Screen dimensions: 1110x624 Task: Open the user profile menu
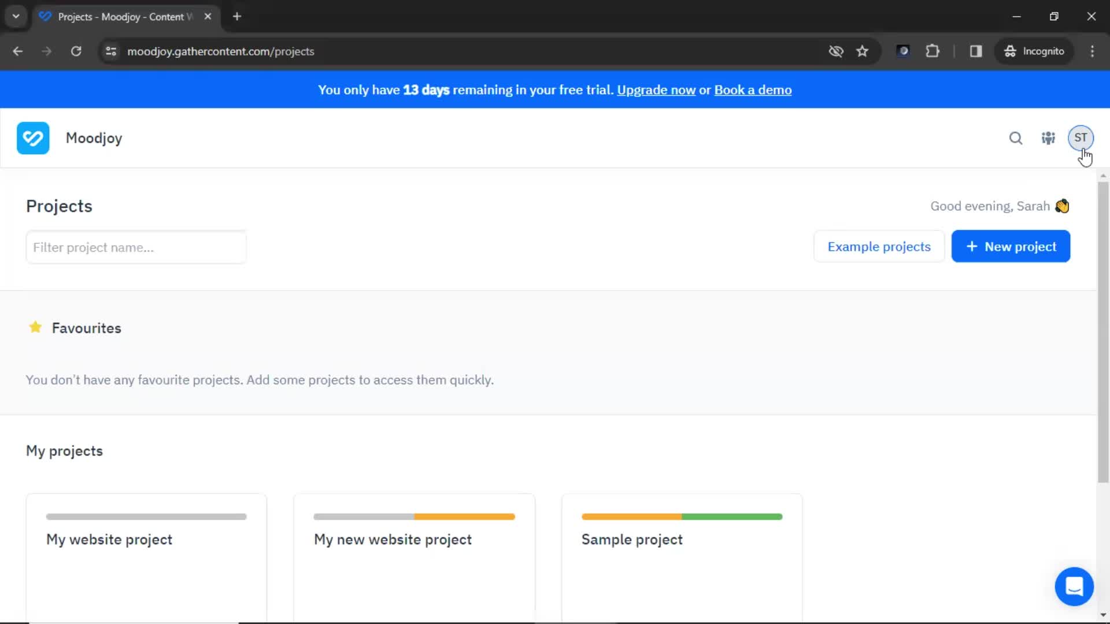click(1082, 138)
